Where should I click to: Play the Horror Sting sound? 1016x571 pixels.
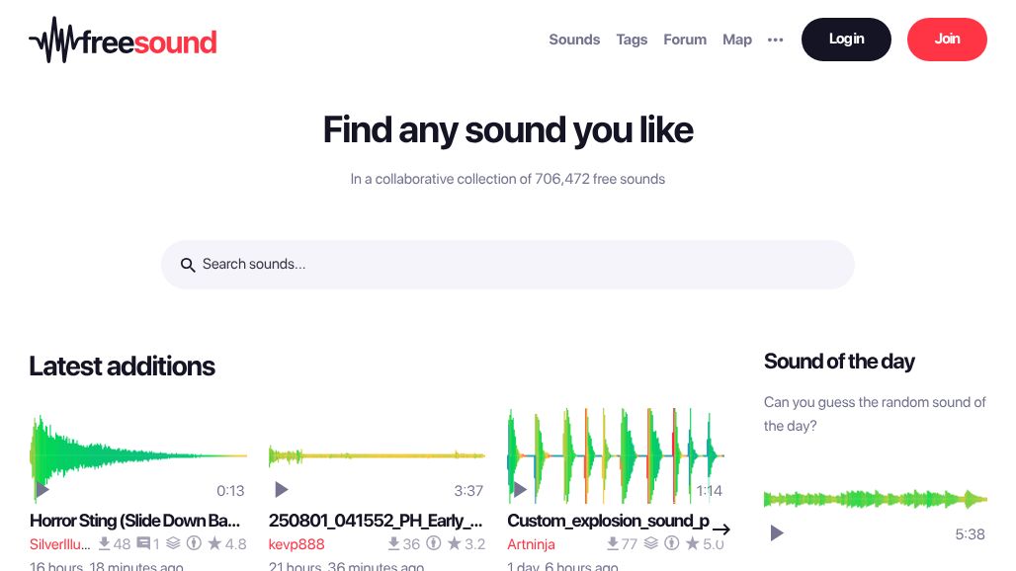coord(42,490)
